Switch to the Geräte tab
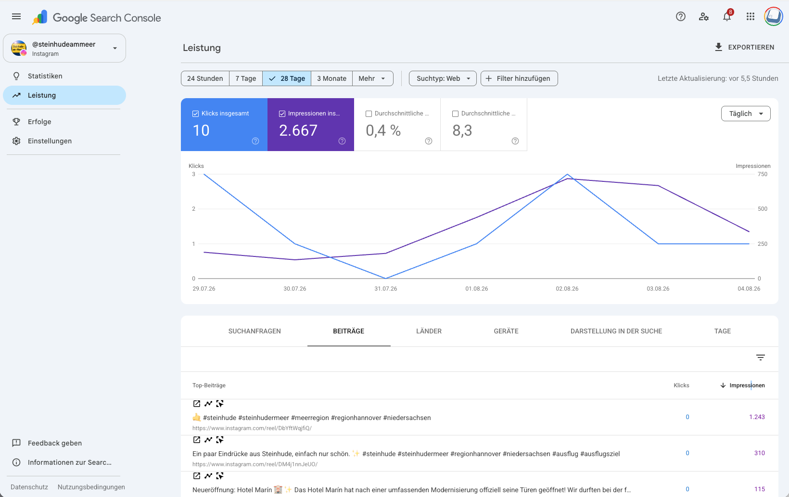Viewport: 789px width, 497px height. coord(506,331)
